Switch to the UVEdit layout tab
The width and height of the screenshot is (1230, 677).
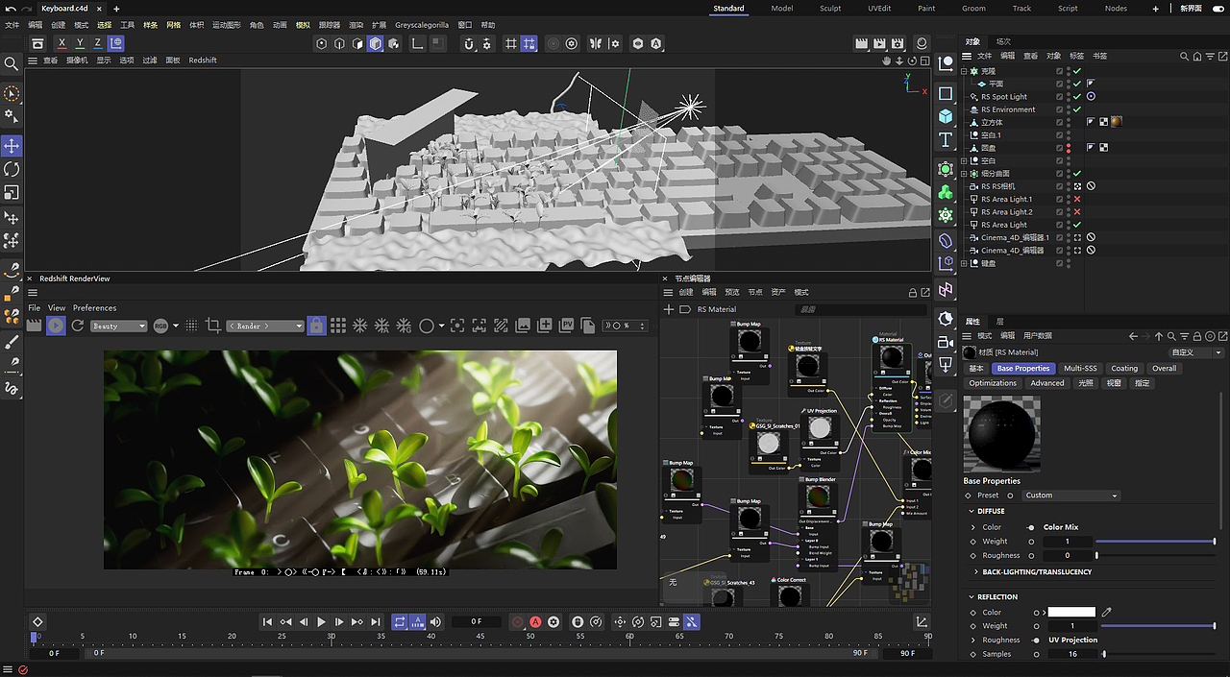pos(879,8)
